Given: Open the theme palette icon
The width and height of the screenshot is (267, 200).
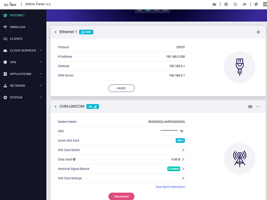Looking at the screenshot, I should coord(257,4).
